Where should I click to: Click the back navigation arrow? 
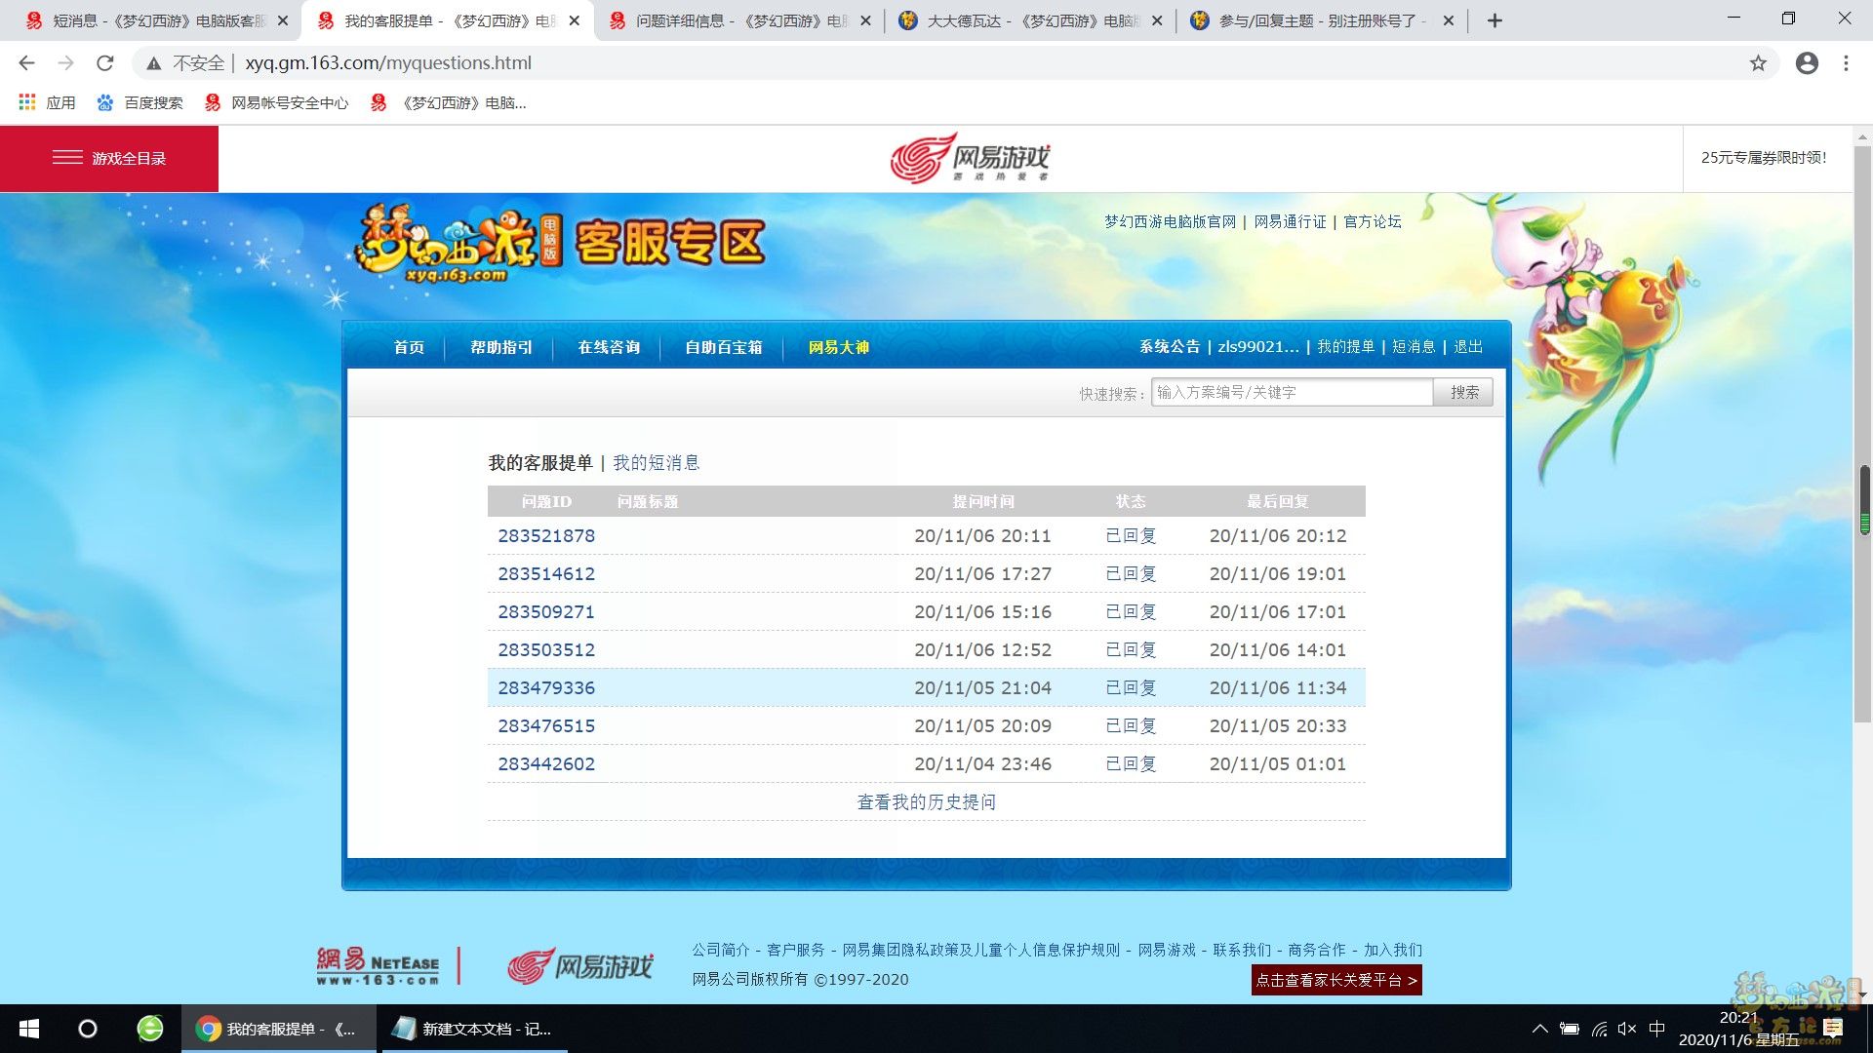pos(26,63)
